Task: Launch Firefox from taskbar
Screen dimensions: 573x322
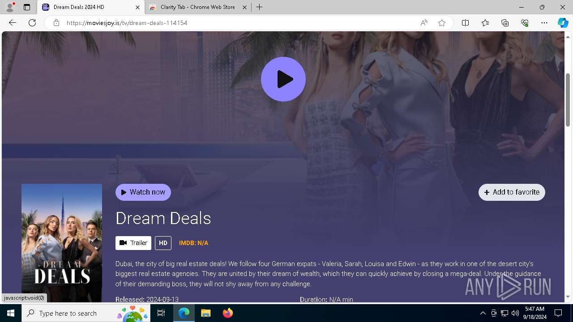Action: 228,313
